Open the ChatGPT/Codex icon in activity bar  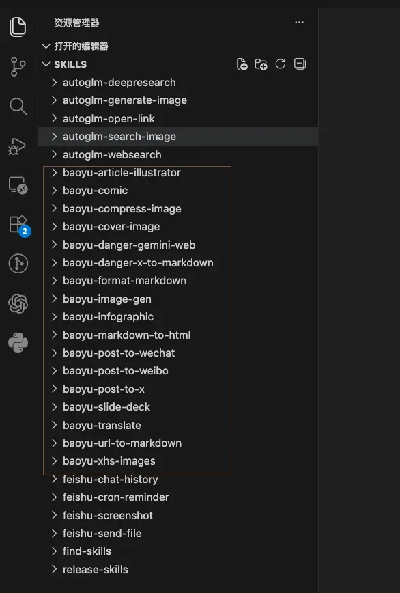pyautogui.click(x=18, y=304)
